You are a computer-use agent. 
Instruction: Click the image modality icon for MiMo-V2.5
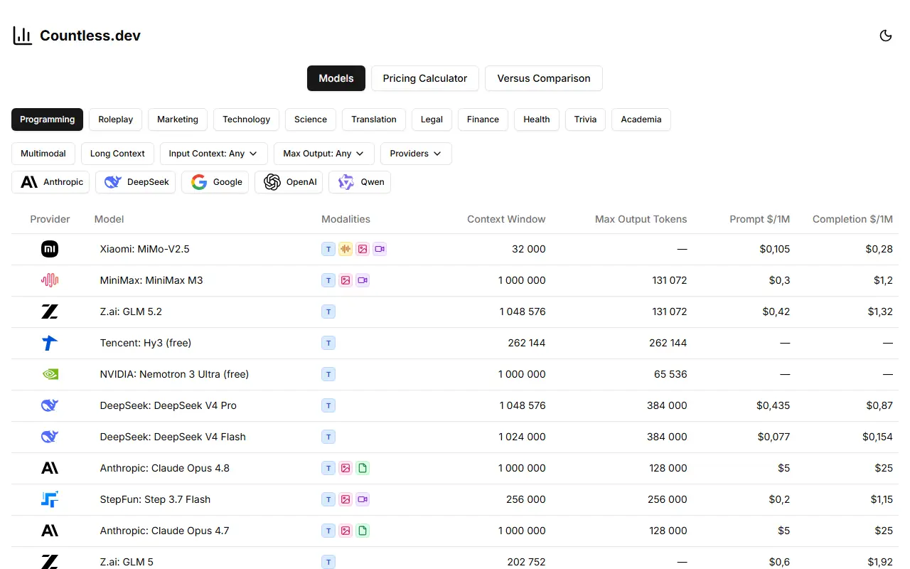point(363,249)
